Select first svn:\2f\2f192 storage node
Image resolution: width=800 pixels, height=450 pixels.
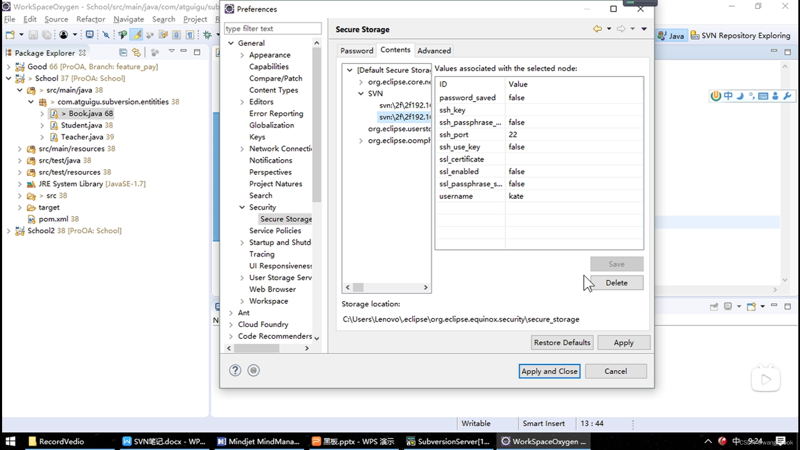coord(404,105)
